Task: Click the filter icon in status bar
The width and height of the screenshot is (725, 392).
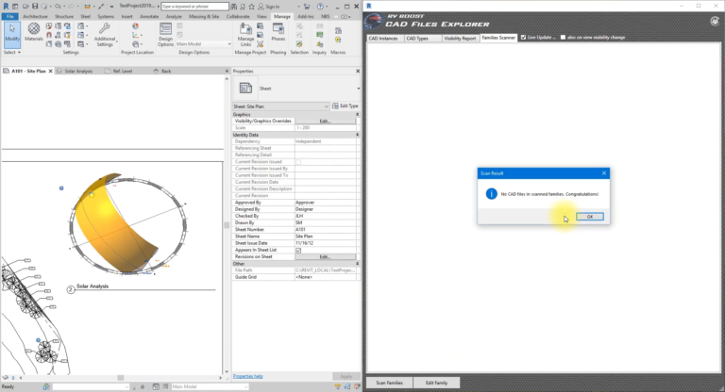Action: [338, 386]
